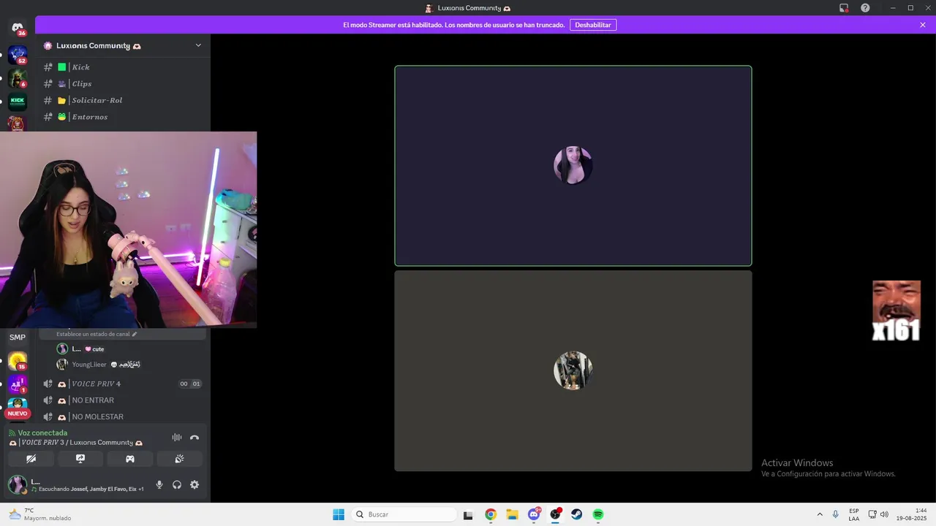Focus the bottom voice participant tile
Screen dimensions: 936x526
[573, 371]
